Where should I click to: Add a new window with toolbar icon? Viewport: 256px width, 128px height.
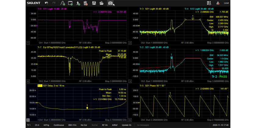[x=70, y=3]
